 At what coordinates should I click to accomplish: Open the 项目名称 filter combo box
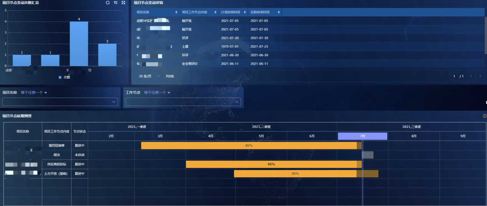click(60, 102)
